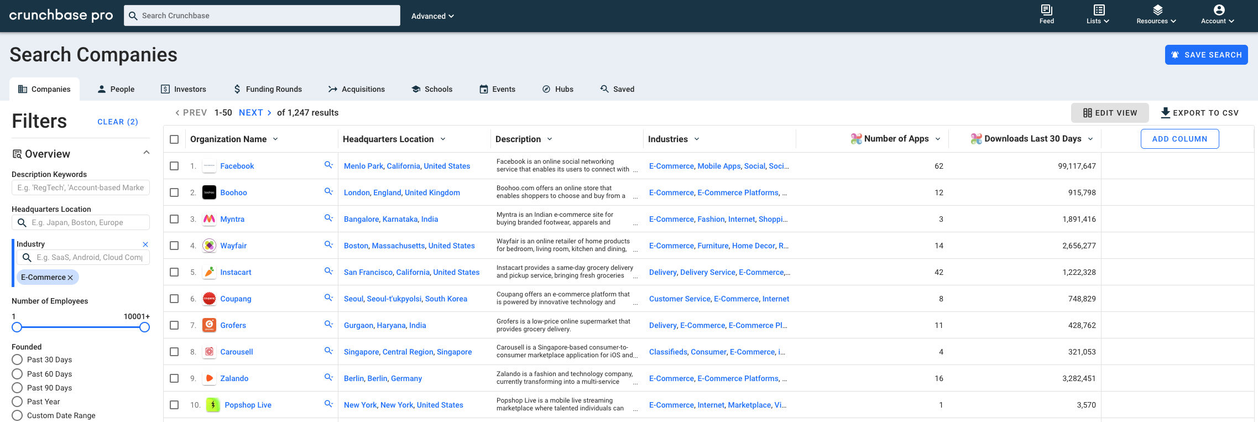Click the preview search icon for Popshop Live

(x=328, y=404)
